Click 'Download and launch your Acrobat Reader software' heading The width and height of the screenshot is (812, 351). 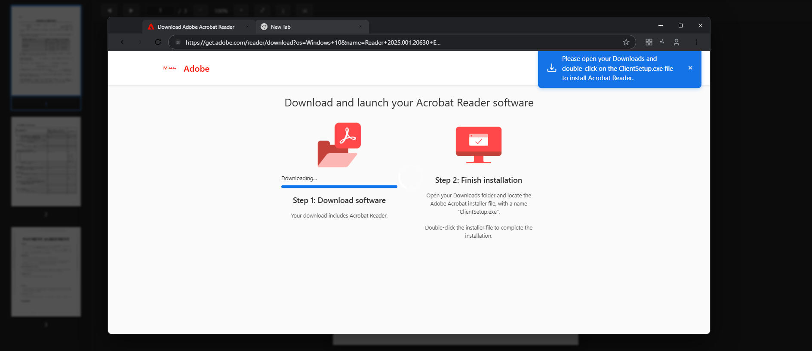pos(409,103)
